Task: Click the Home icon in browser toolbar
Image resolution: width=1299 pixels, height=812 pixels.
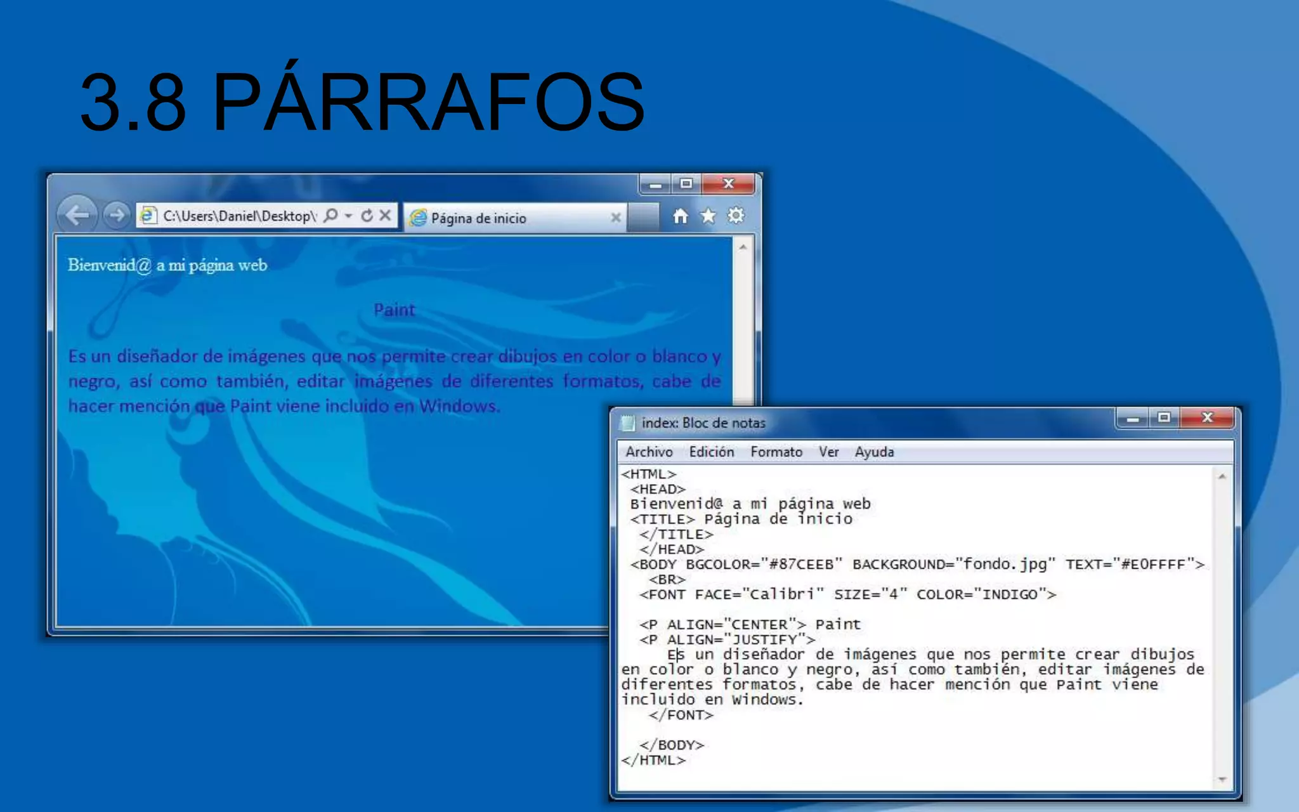Action: (x=680, y=216)
